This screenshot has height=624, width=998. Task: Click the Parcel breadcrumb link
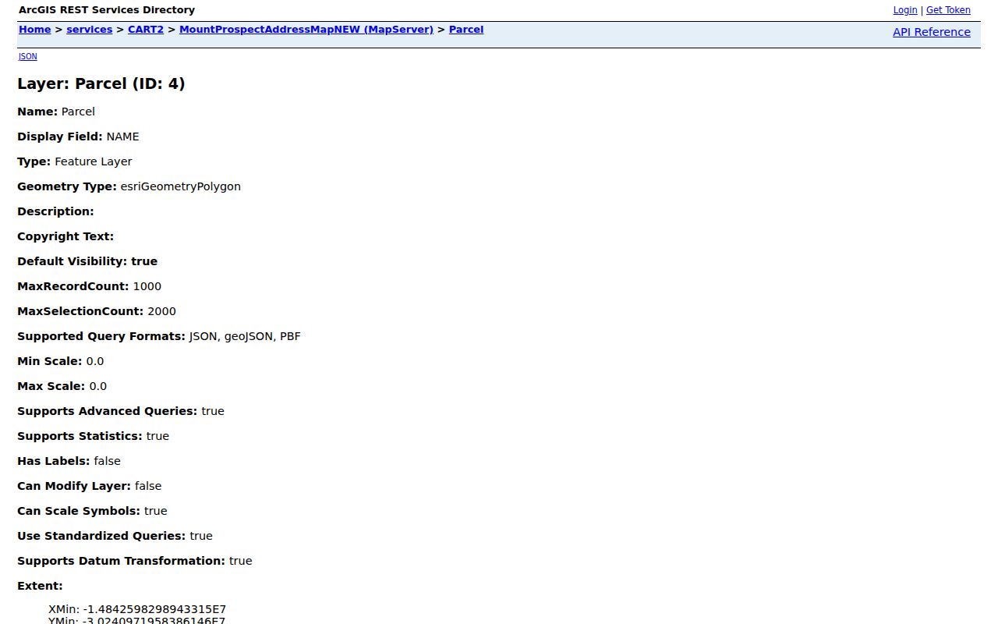click(x=466, y=30)
